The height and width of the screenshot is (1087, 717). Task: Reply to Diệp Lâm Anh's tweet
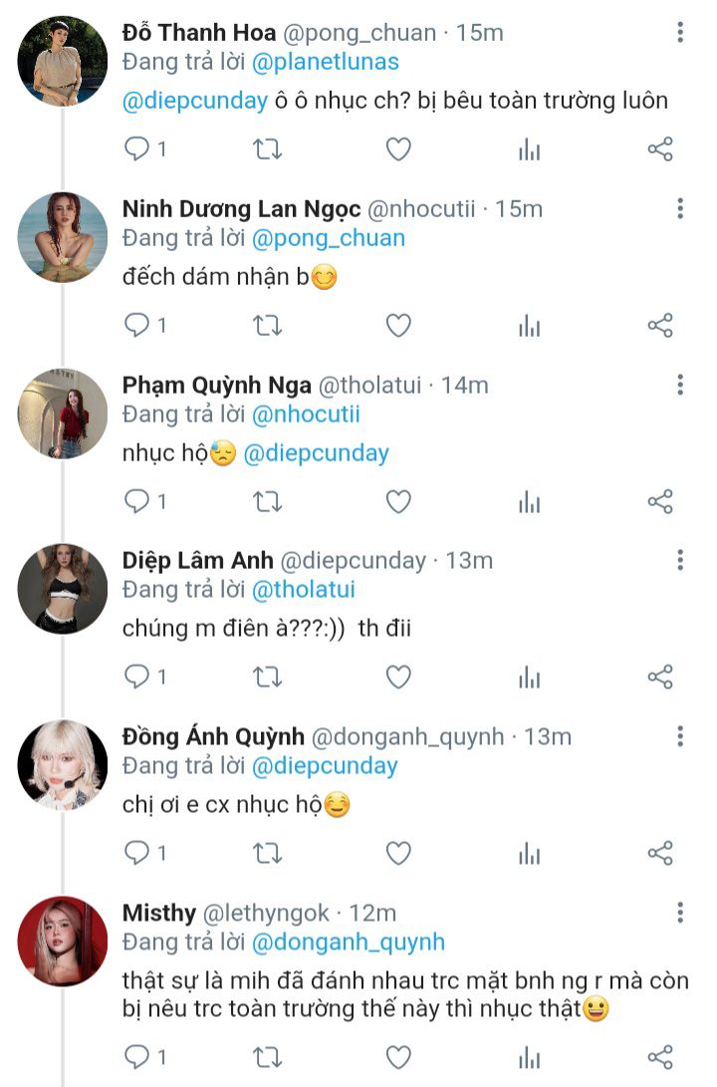tap(136, 678)
